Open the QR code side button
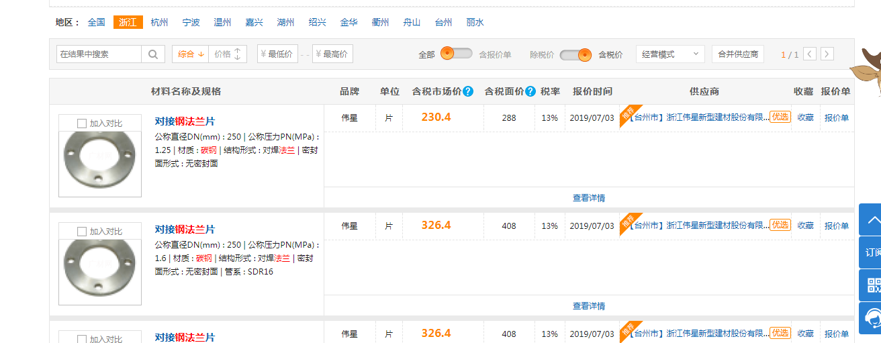Viewport: 881px width, 343px height. (x=871, y=285)
